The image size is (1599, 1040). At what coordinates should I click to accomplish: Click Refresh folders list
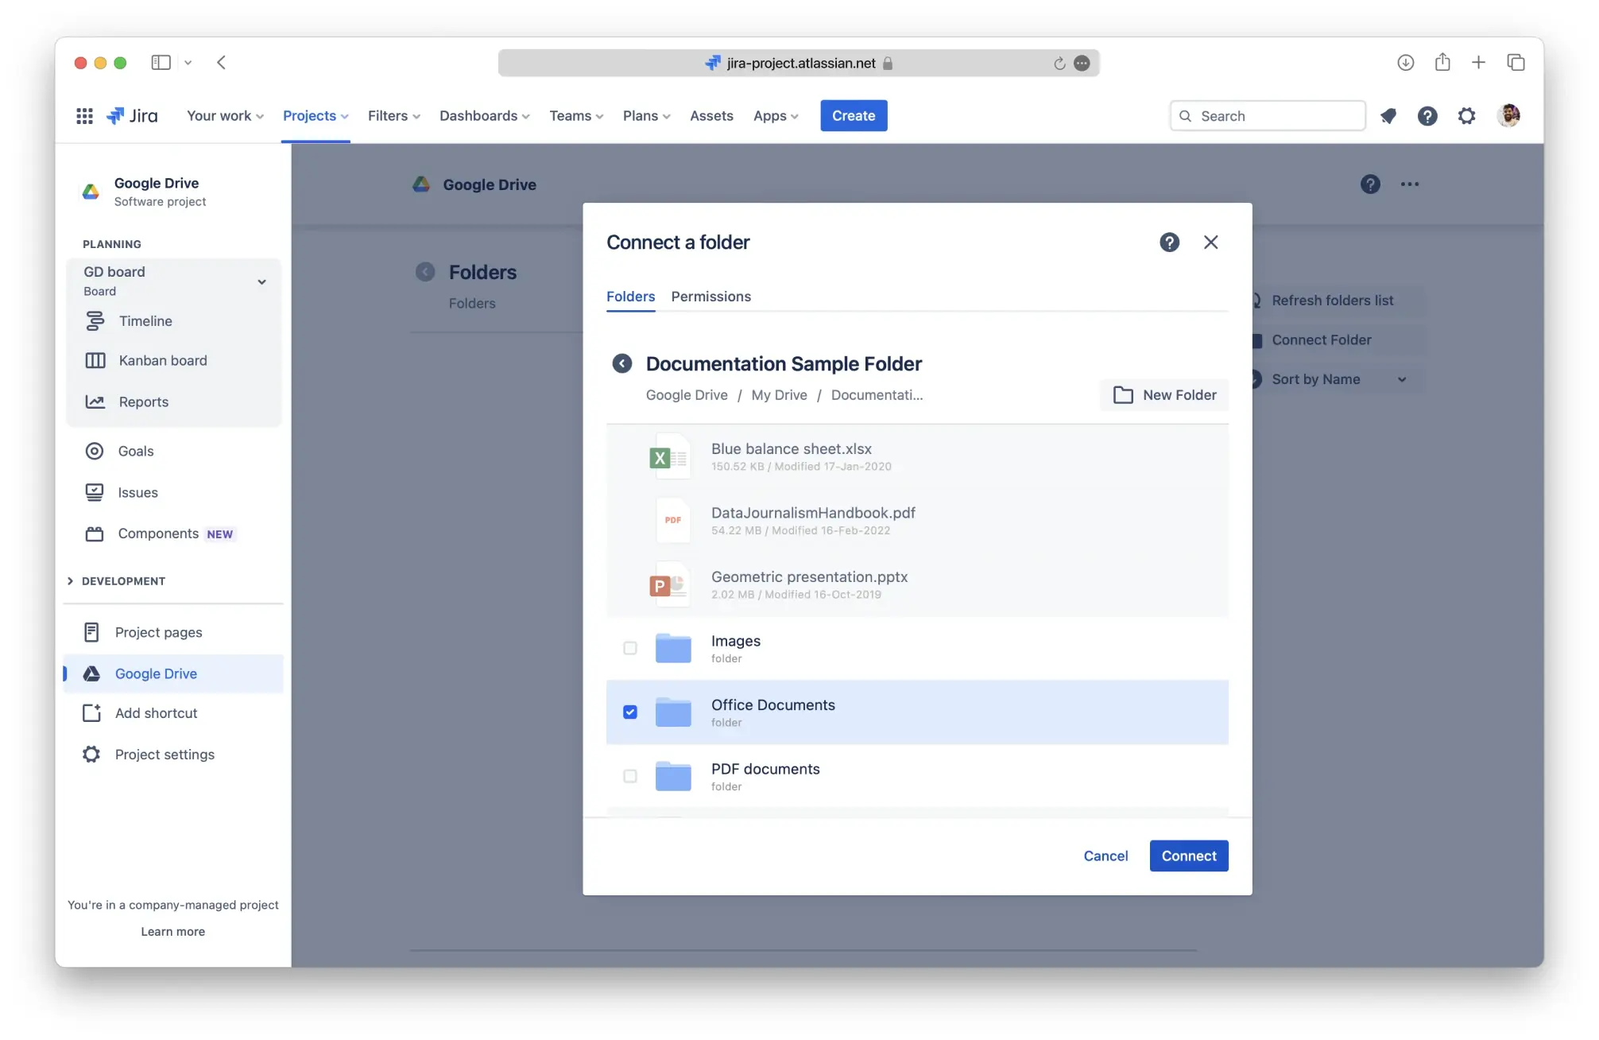coord(1332,301)
